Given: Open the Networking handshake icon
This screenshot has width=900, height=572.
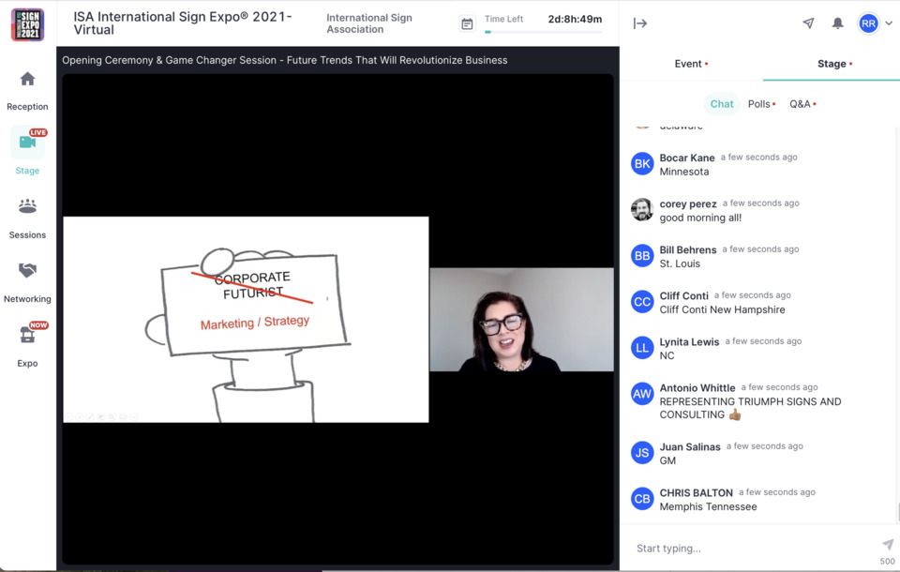Looking at the screenshot, I should [27, 271].
